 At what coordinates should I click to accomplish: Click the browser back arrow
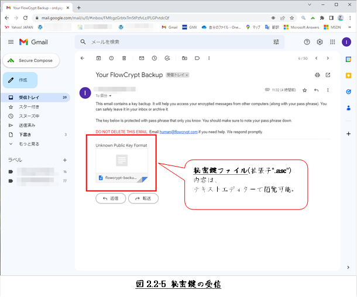pos(7,18)
